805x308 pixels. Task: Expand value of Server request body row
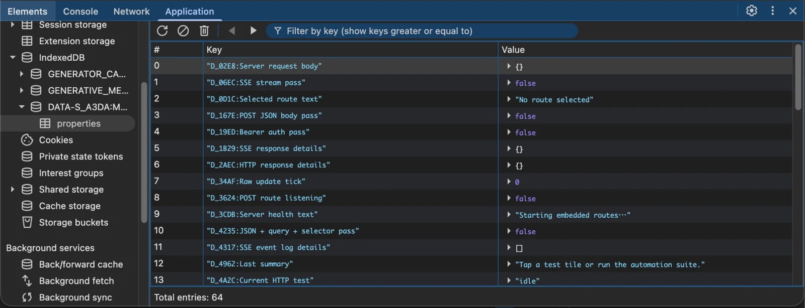click(x=509, y=66)
